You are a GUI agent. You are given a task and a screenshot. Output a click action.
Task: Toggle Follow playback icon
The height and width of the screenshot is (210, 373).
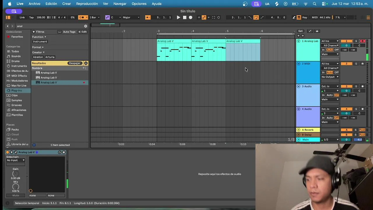(x=148, y=17)
